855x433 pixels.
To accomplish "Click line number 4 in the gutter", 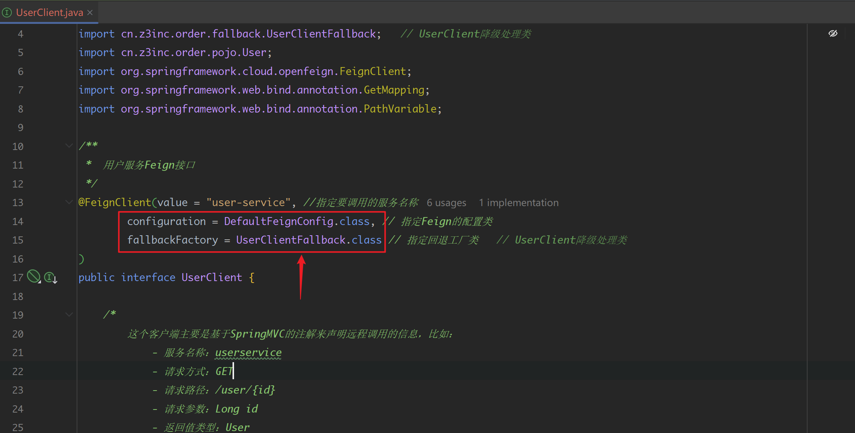I will [x=20, y=34].
